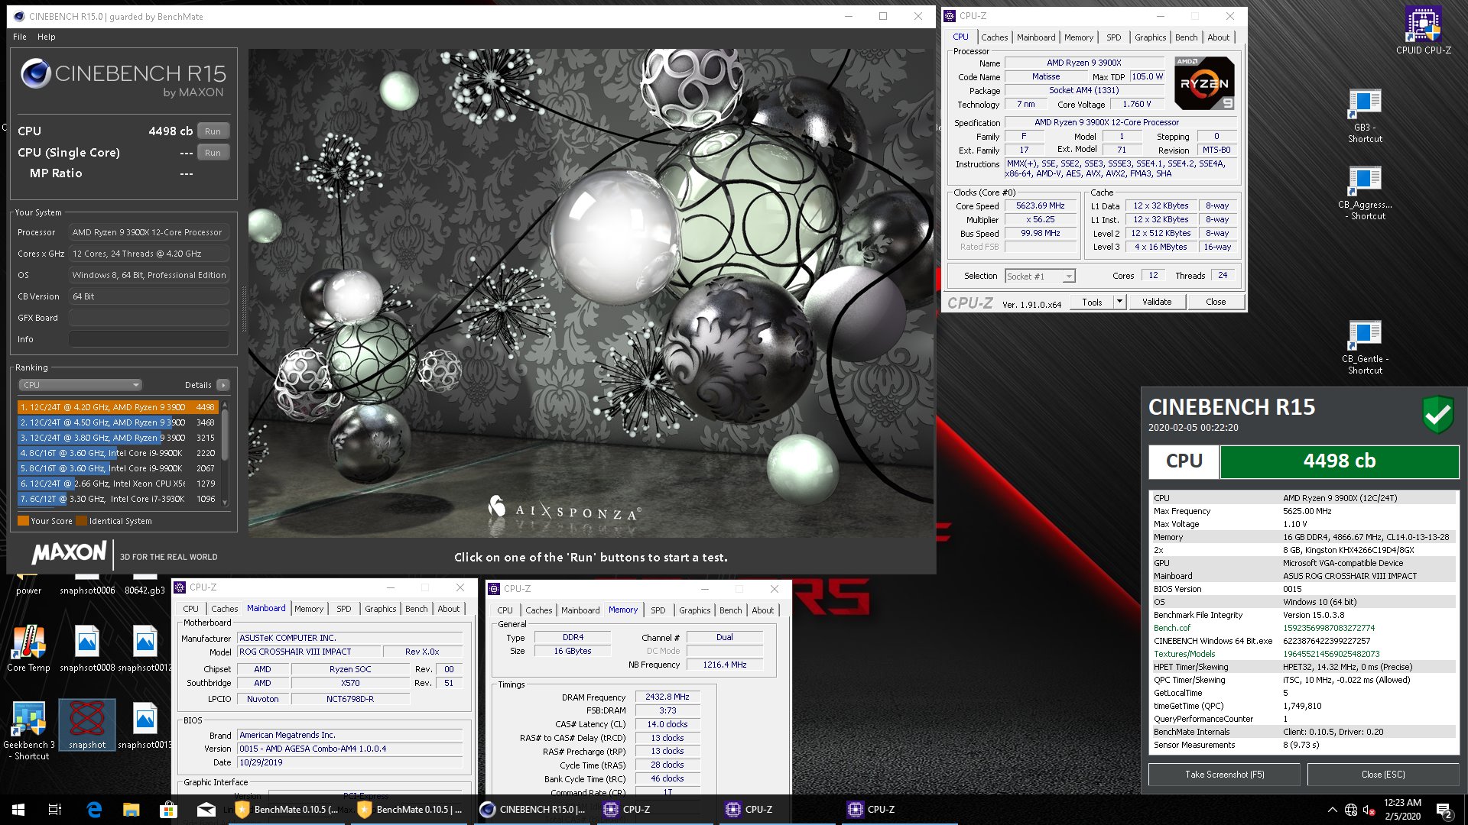Click the Textures/Models link in BenchMate
Screen dimensions: 1468x825
coord(1184,654)
